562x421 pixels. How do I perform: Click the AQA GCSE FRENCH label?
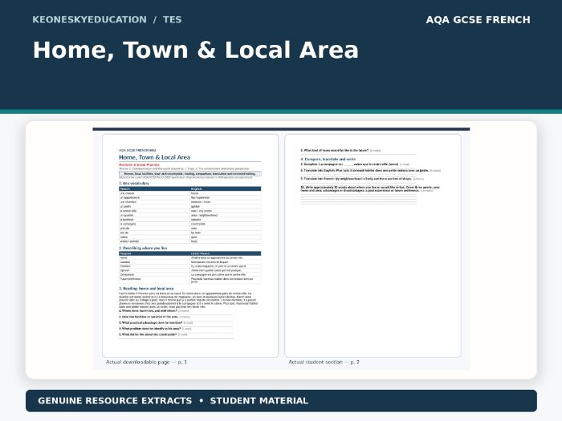479,20
